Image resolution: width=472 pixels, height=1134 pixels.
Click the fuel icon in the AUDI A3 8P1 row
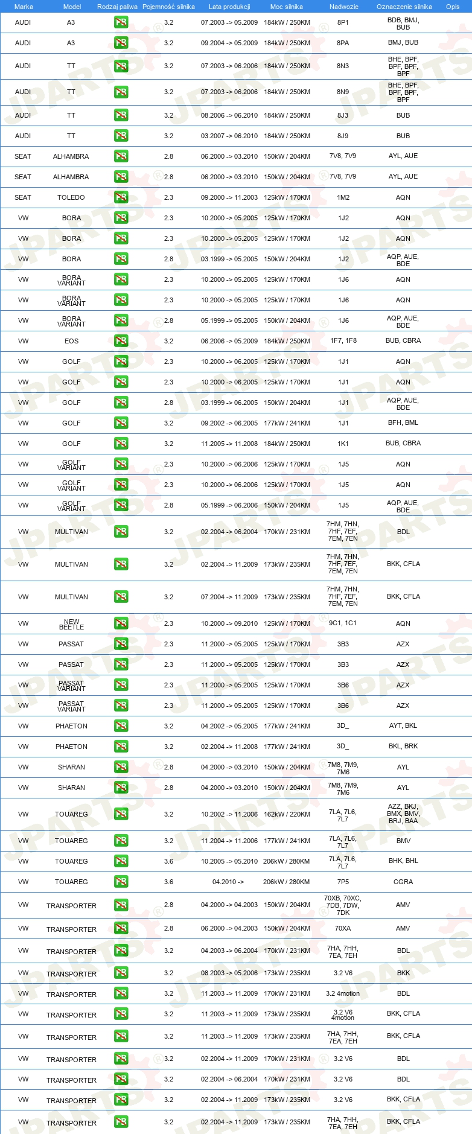pos(121,23)
